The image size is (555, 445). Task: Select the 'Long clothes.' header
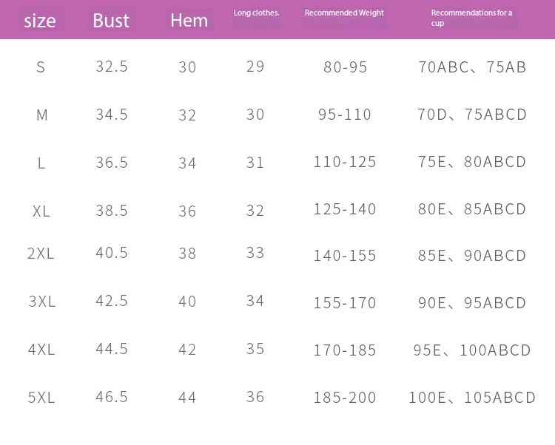click(x=256, y=13)
